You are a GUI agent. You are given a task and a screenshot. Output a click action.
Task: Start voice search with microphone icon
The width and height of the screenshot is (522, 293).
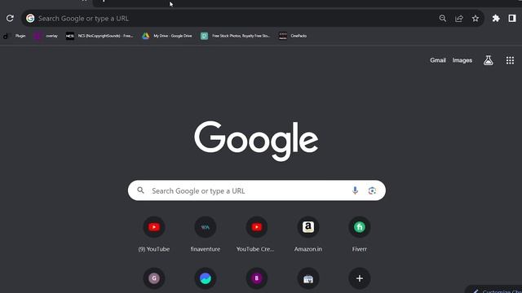tap(355, 190)
